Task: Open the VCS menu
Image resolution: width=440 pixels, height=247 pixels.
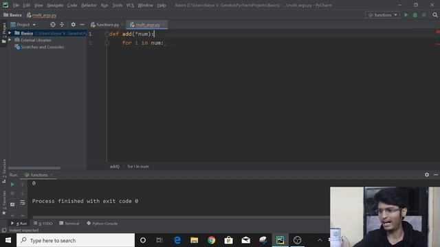Action: coord(130,5)
